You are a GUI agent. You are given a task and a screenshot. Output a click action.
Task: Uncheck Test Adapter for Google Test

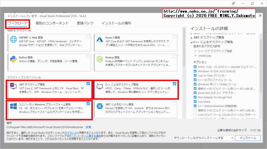(195, 97)
